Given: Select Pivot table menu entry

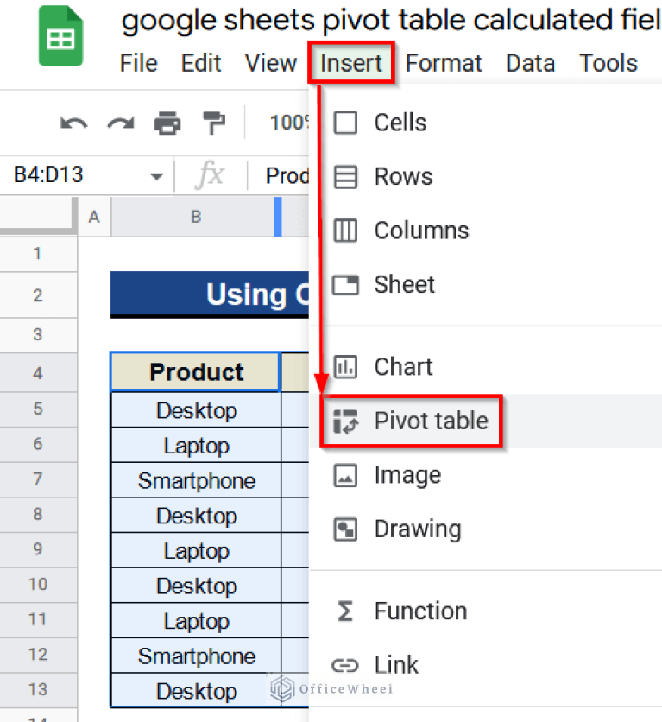Looking at the screenshot, I should click(x=486, y=421).
